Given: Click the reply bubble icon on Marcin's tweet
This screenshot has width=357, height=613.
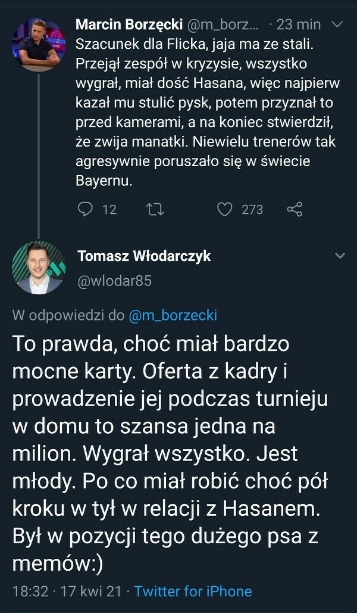Looking at the screenshot, I should (x=86, y=209).
